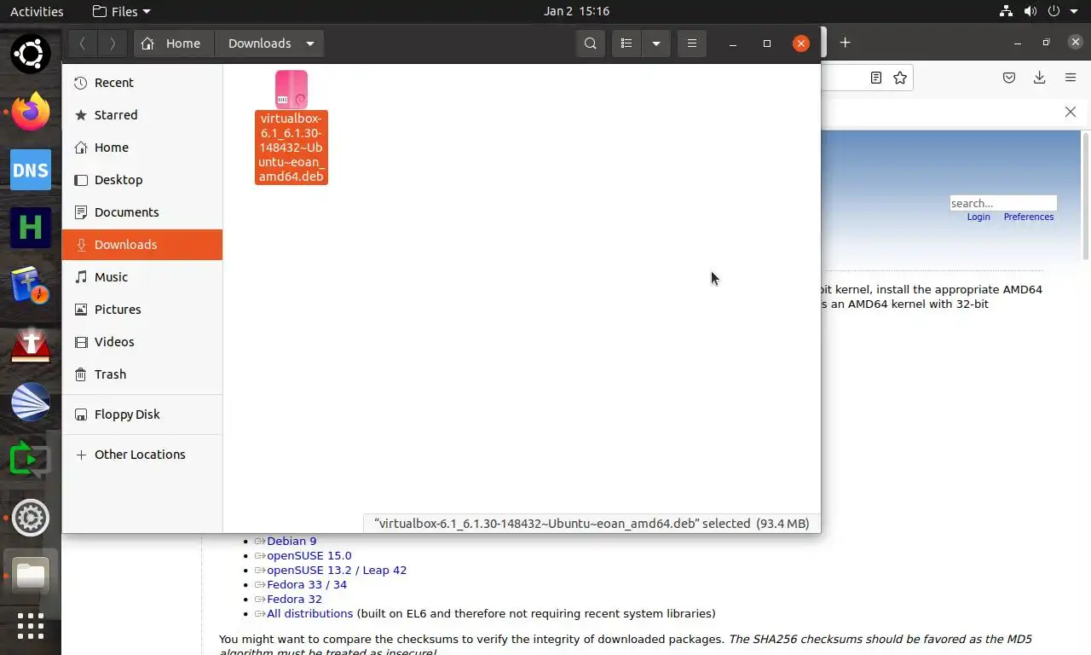This screenshot has height=655, width=1091.
Task: Select Downloads in sidebar
Action: tap(142, 245)
